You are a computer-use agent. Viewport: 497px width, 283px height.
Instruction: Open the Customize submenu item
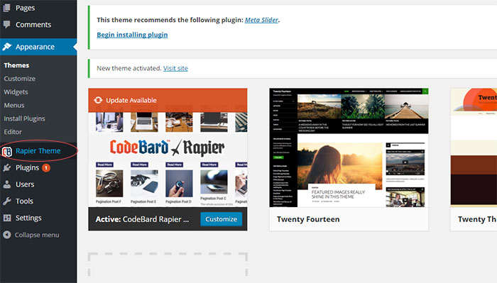[x=20, y=79]
